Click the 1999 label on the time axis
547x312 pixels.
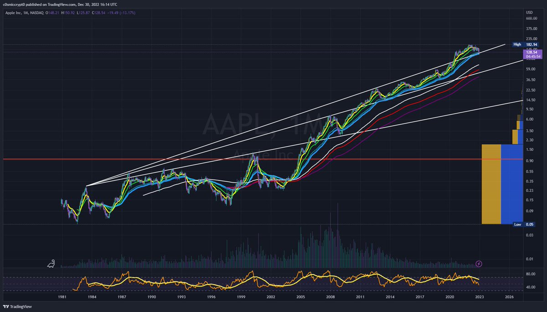241,297
